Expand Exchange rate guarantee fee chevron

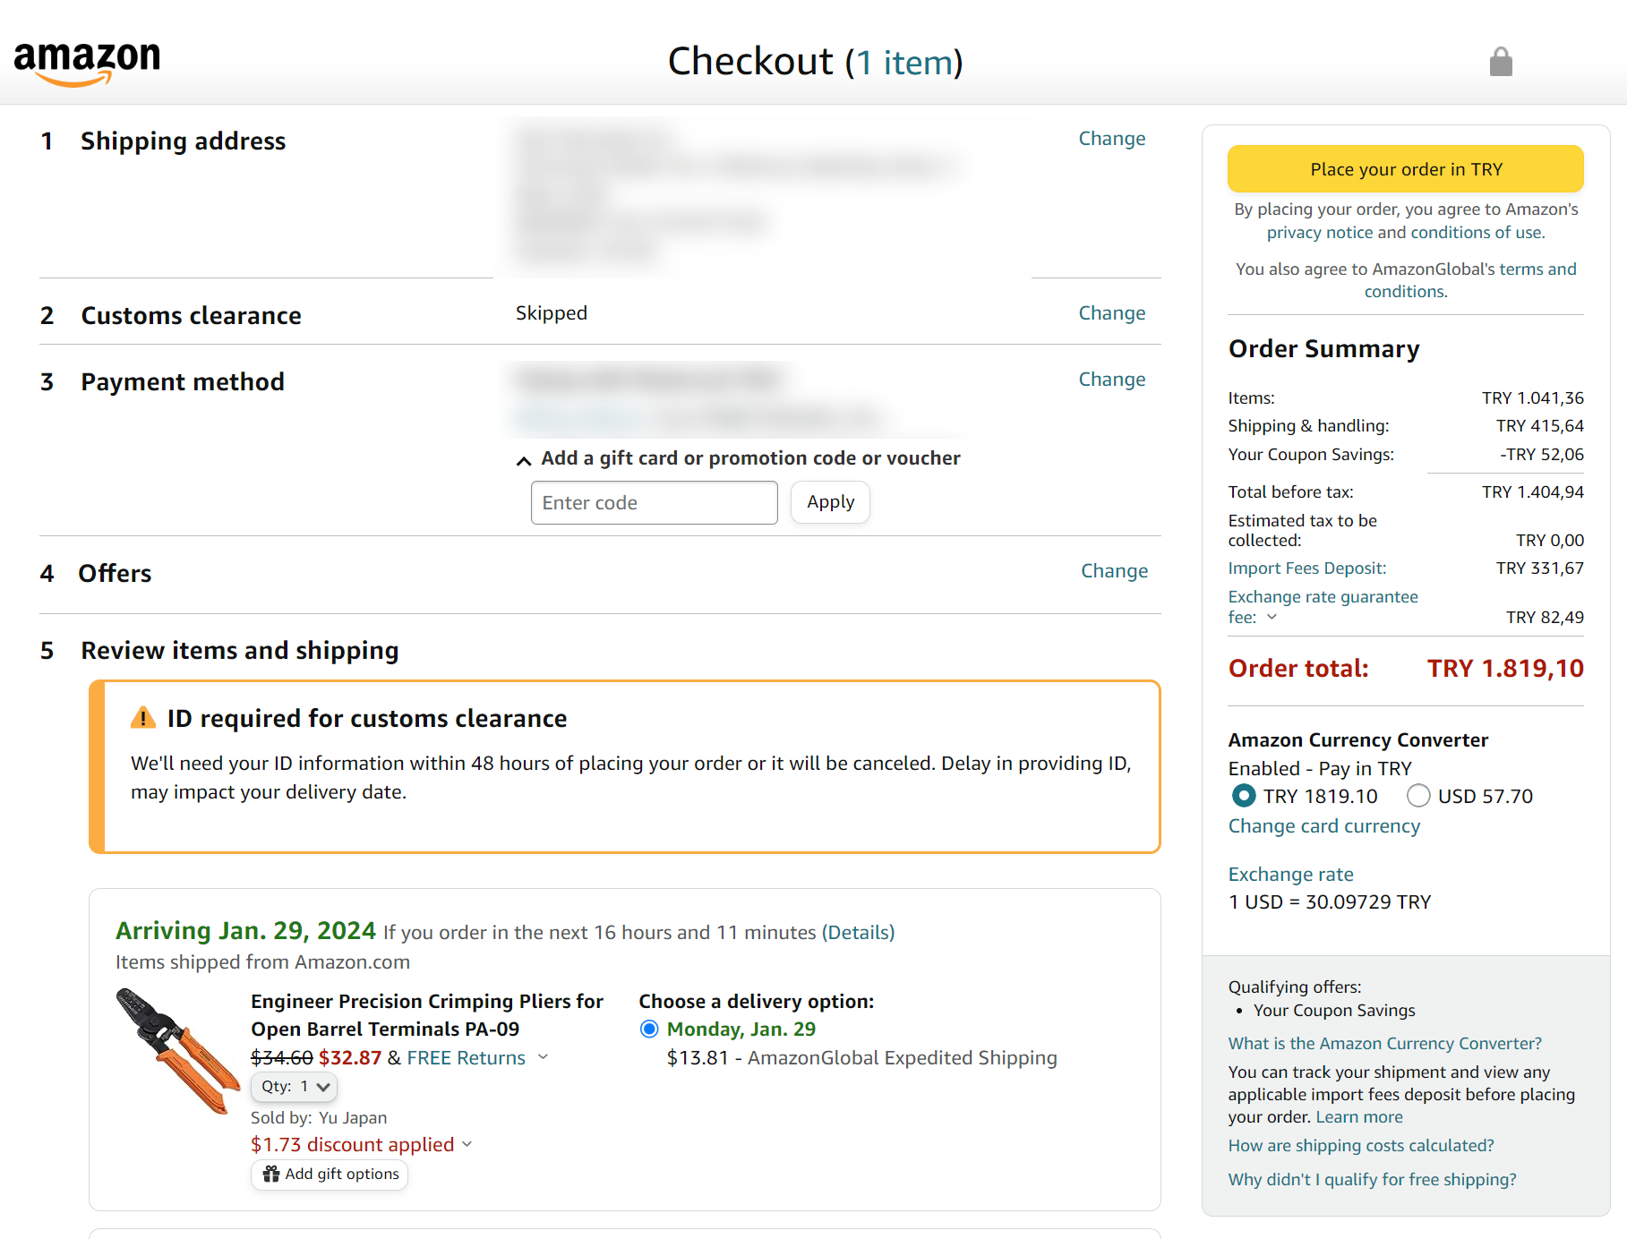click(x=1272, y=618)
